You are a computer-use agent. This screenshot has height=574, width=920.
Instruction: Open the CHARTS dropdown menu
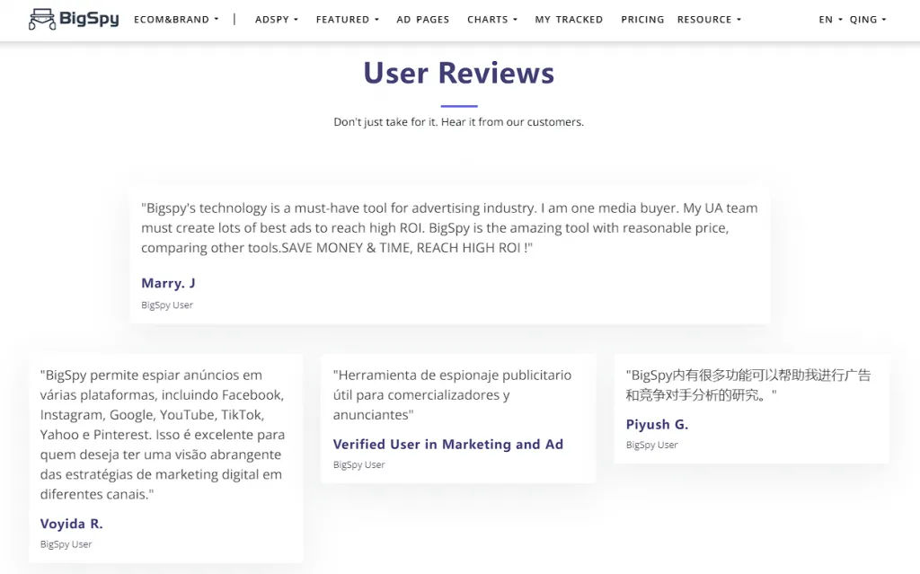[491, 20]
